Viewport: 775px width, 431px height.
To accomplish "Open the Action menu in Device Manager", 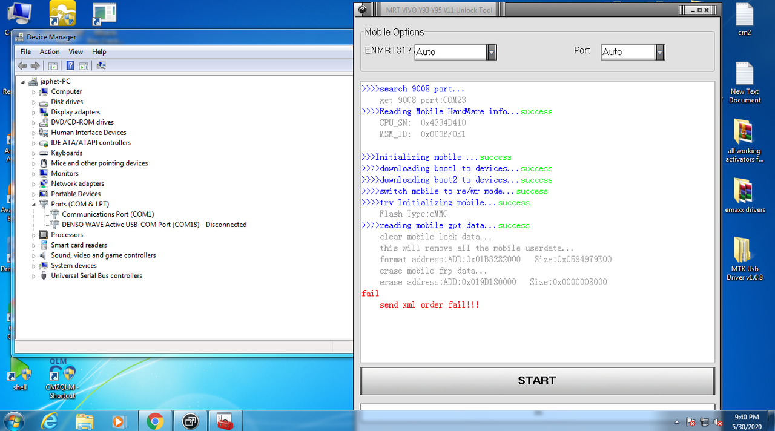I will (49, 51).
